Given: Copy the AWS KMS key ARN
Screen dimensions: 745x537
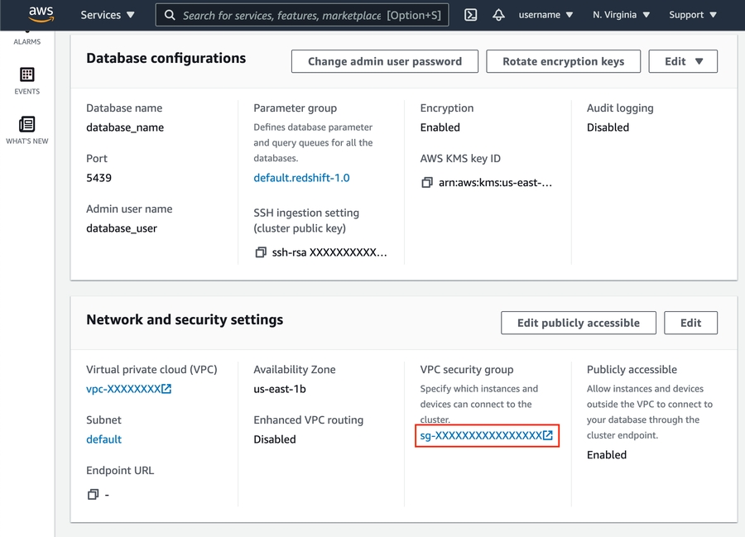Looking at the screenshot, I should (427, 183).
